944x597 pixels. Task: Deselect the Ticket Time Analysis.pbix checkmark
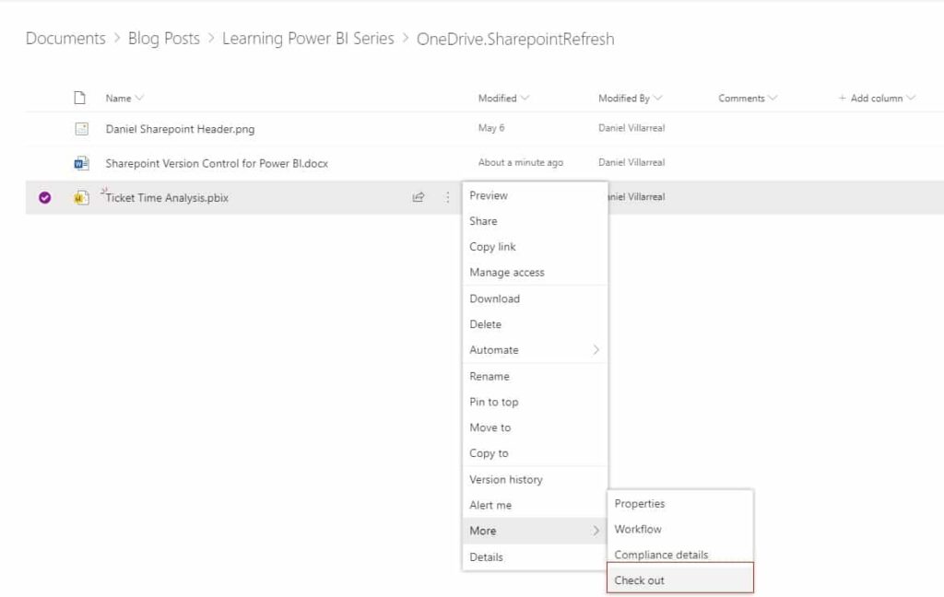(x=44, y=197)
